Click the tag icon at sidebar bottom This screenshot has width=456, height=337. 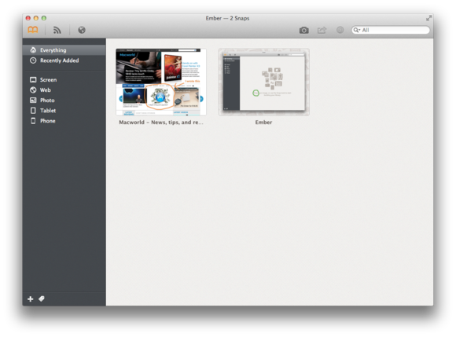(42, 299)
